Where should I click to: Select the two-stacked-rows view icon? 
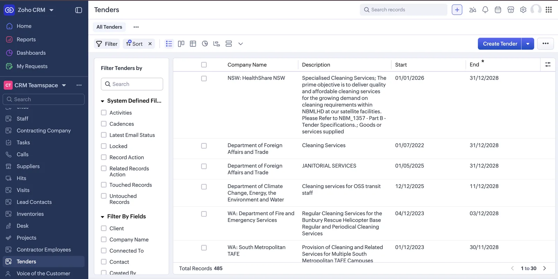[229, 44]
